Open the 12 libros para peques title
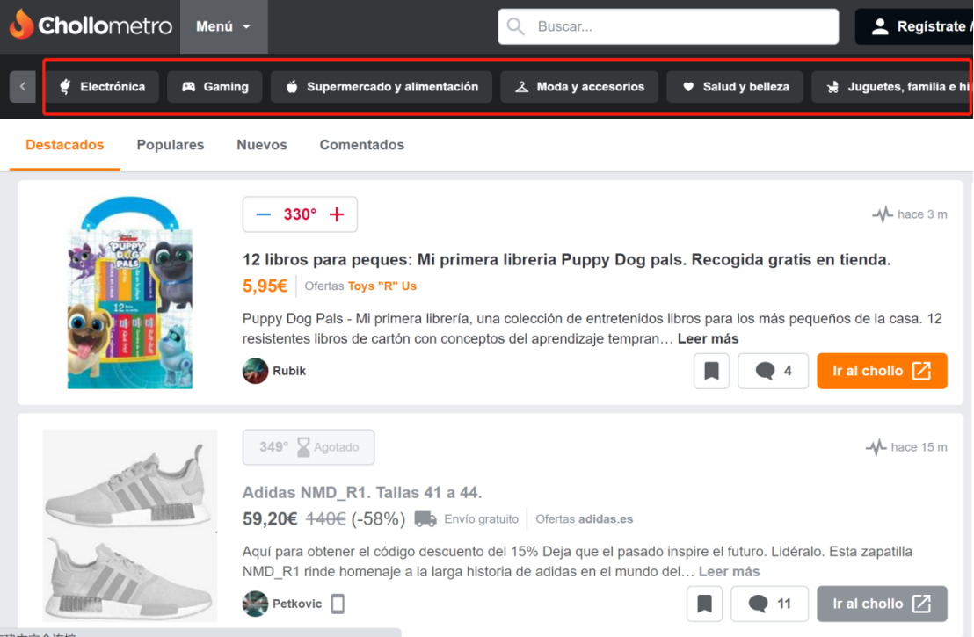 pos(566,259)
